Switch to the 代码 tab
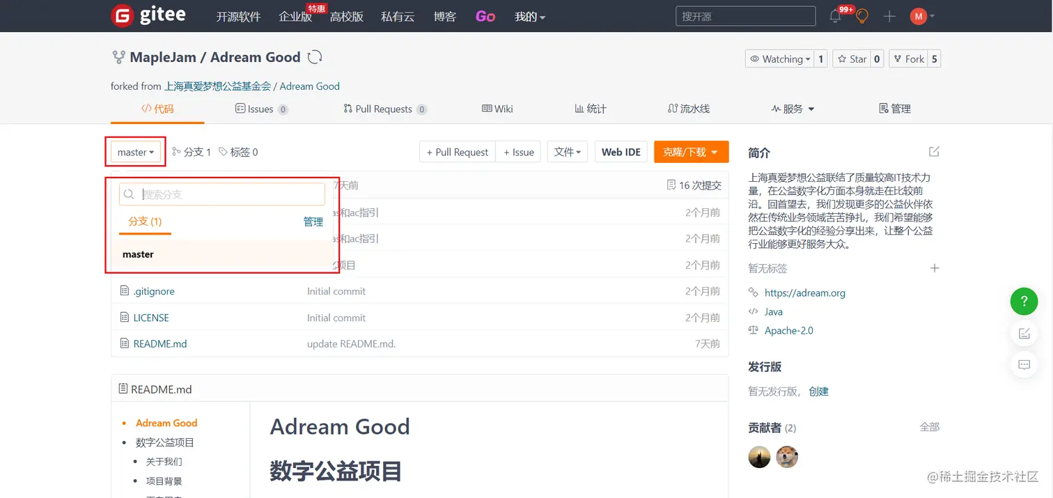The height and width of the screenshot is (498, 1053). pos(157,109)
